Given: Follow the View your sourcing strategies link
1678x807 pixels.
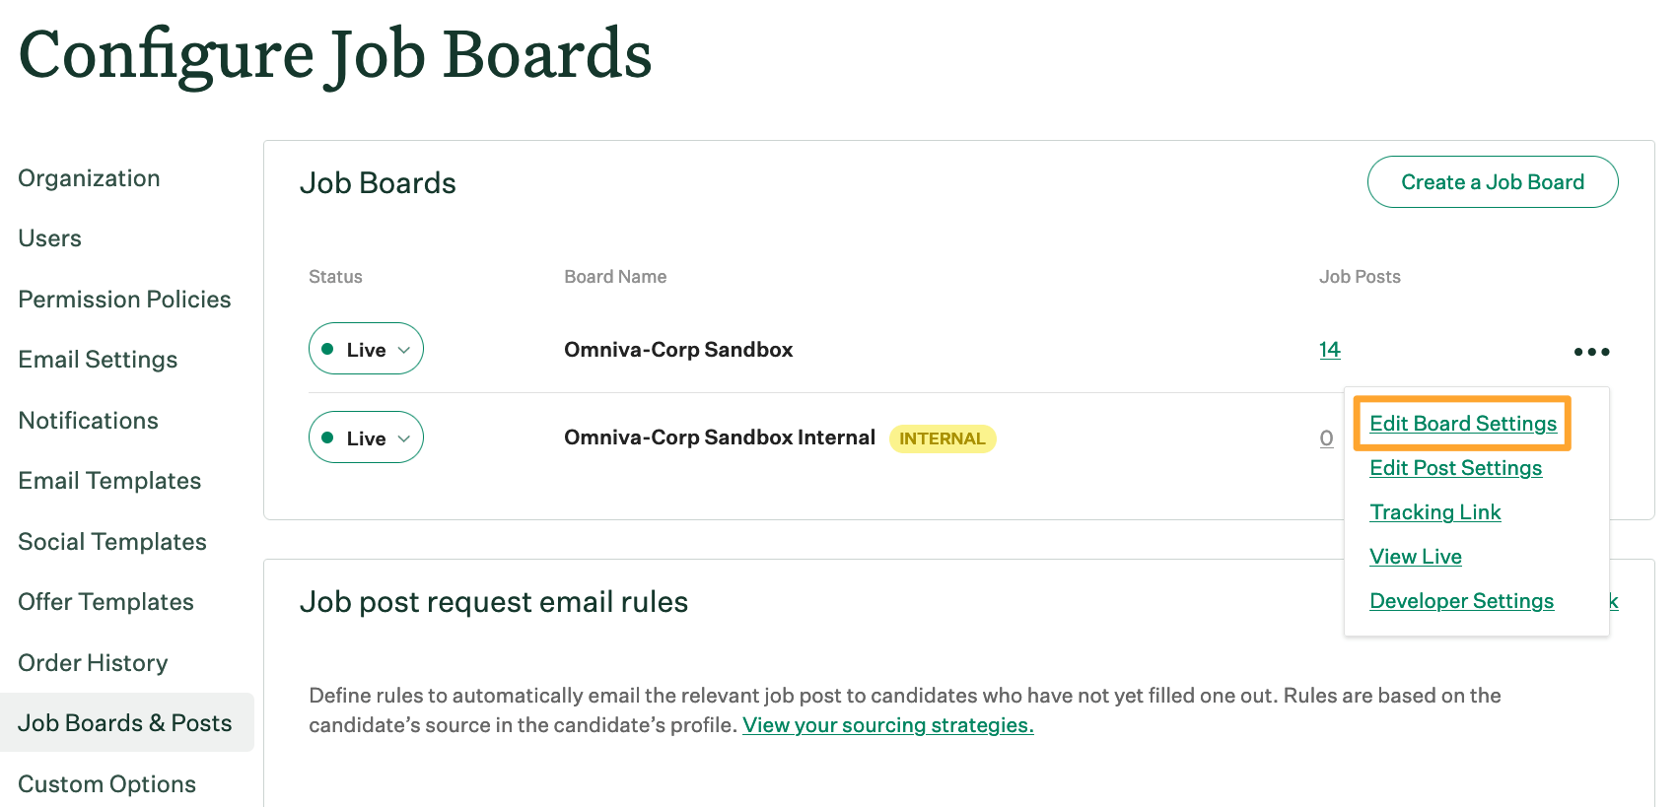Looking at the screenshot, I should [x=887, y=725].
